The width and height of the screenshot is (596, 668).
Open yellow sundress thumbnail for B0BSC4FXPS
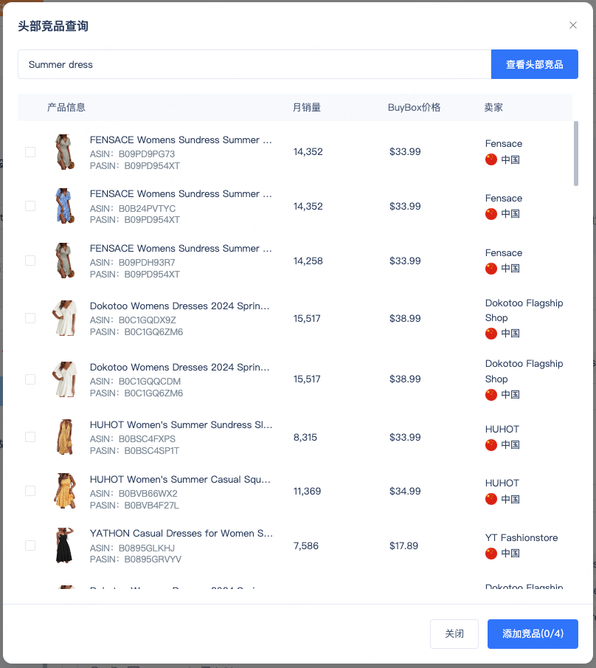pyautogui.click(x=65, y=437)
